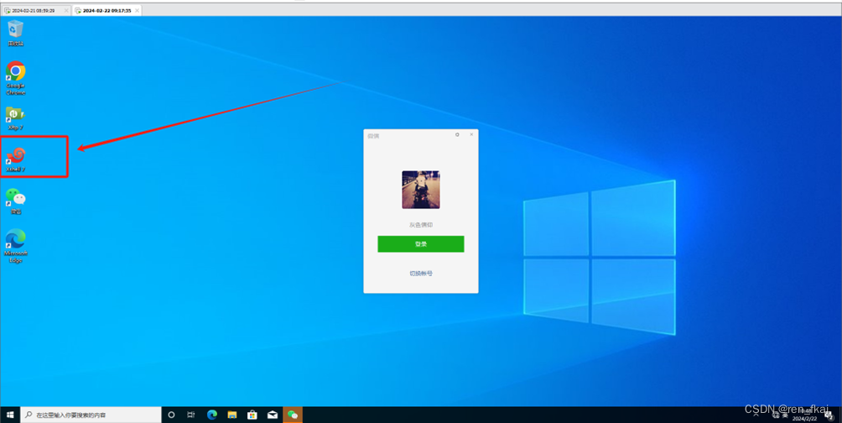Open the Mail app from taskbar
This screenshot has width=842, height=423.
273,415
